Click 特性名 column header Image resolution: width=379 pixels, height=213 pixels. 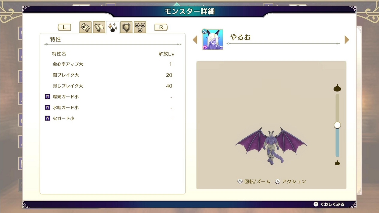pos(59,54)
